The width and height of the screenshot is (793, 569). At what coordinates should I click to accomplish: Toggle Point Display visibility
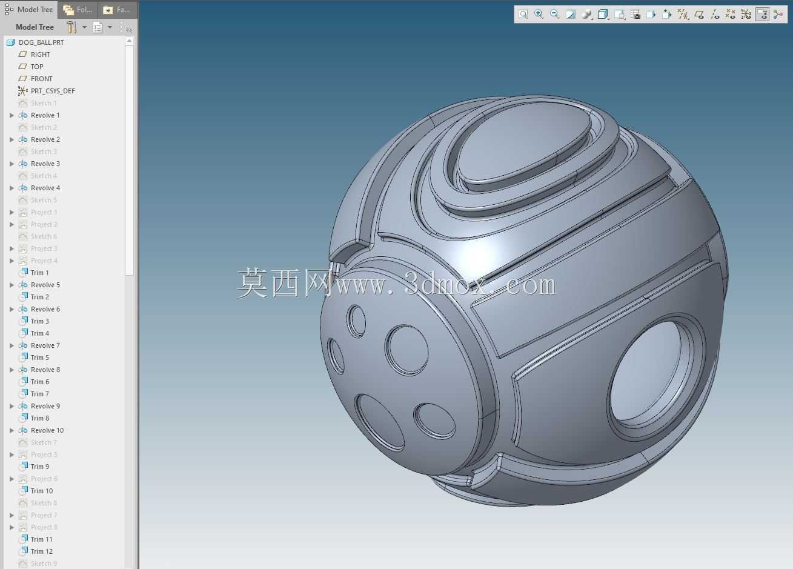pyautogui.click(x=731, y=14)
